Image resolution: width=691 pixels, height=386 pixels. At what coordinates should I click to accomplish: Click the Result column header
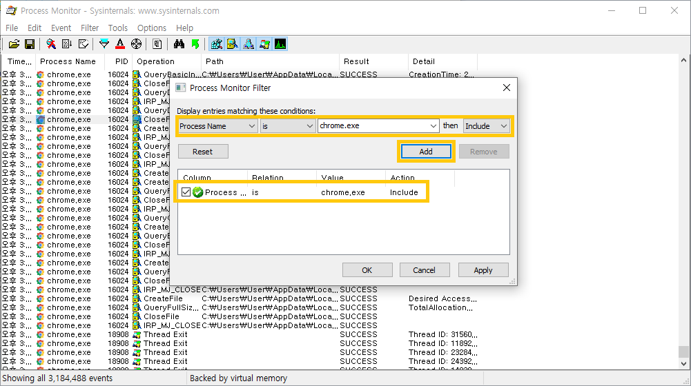[x=373, y=61]
